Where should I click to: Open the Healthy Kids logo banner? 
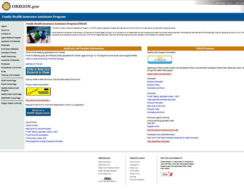pyautogui.click(x=160, y=59)
